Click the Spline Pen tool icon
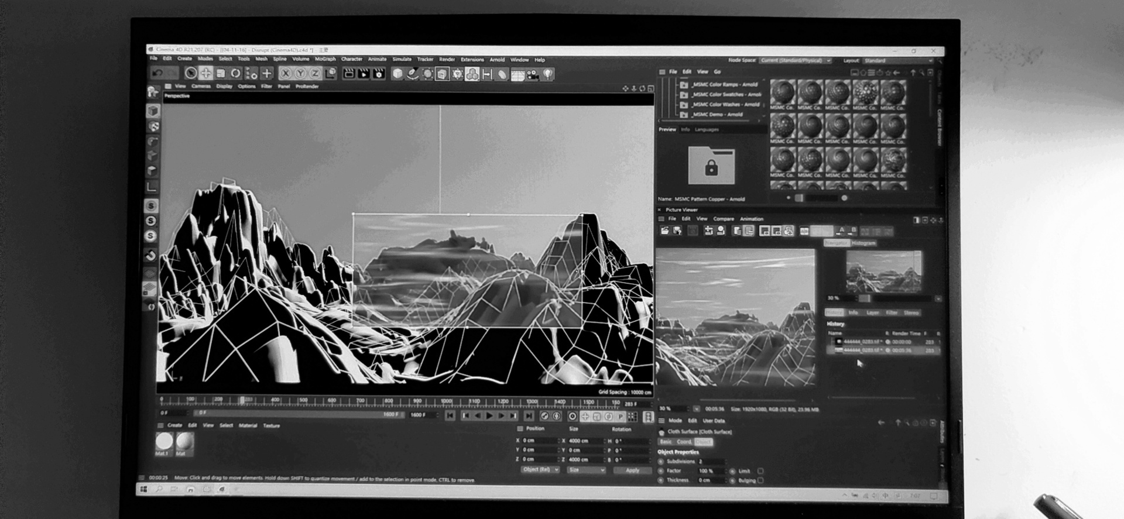The height and width of the screenshot is (519, 1124). (x=412, y=74)
